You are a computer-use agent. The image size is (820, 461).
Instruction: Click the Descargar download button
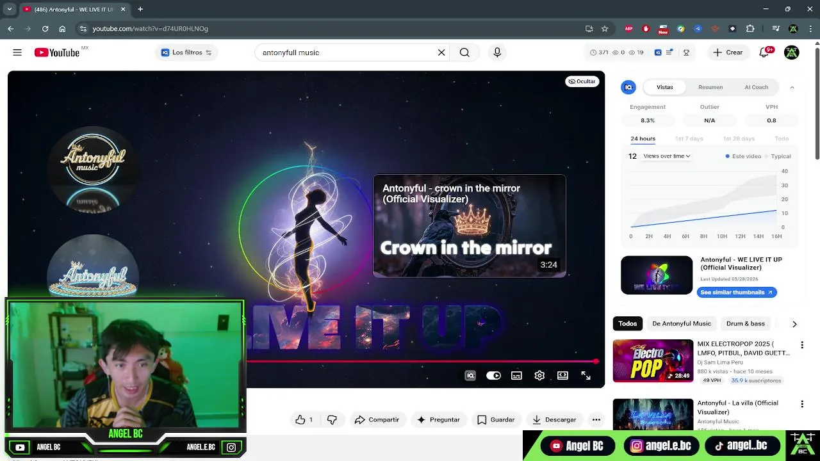[554, 419]
